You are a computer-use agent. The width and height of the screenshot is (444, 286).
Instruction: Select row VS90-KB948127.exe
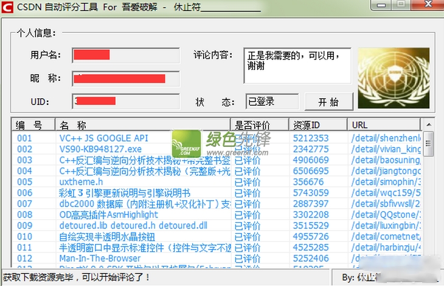[217, 149]
